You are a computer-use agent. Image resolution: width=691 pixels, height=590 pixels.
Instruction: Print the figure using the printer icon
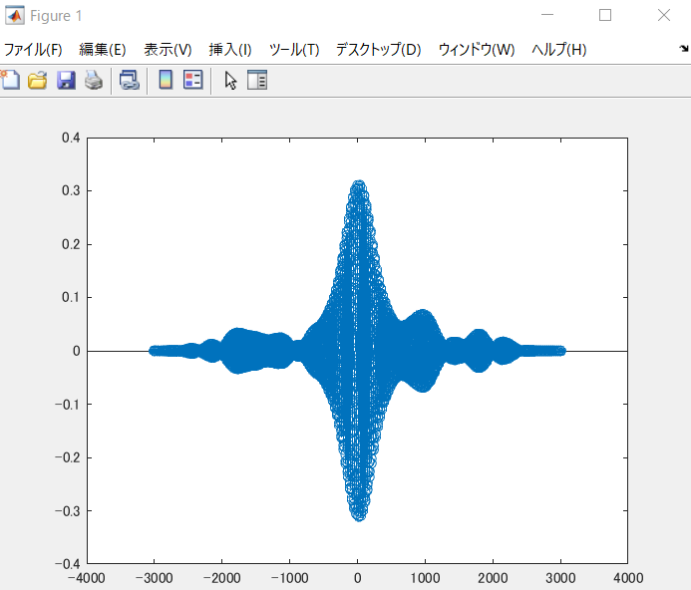94,80
